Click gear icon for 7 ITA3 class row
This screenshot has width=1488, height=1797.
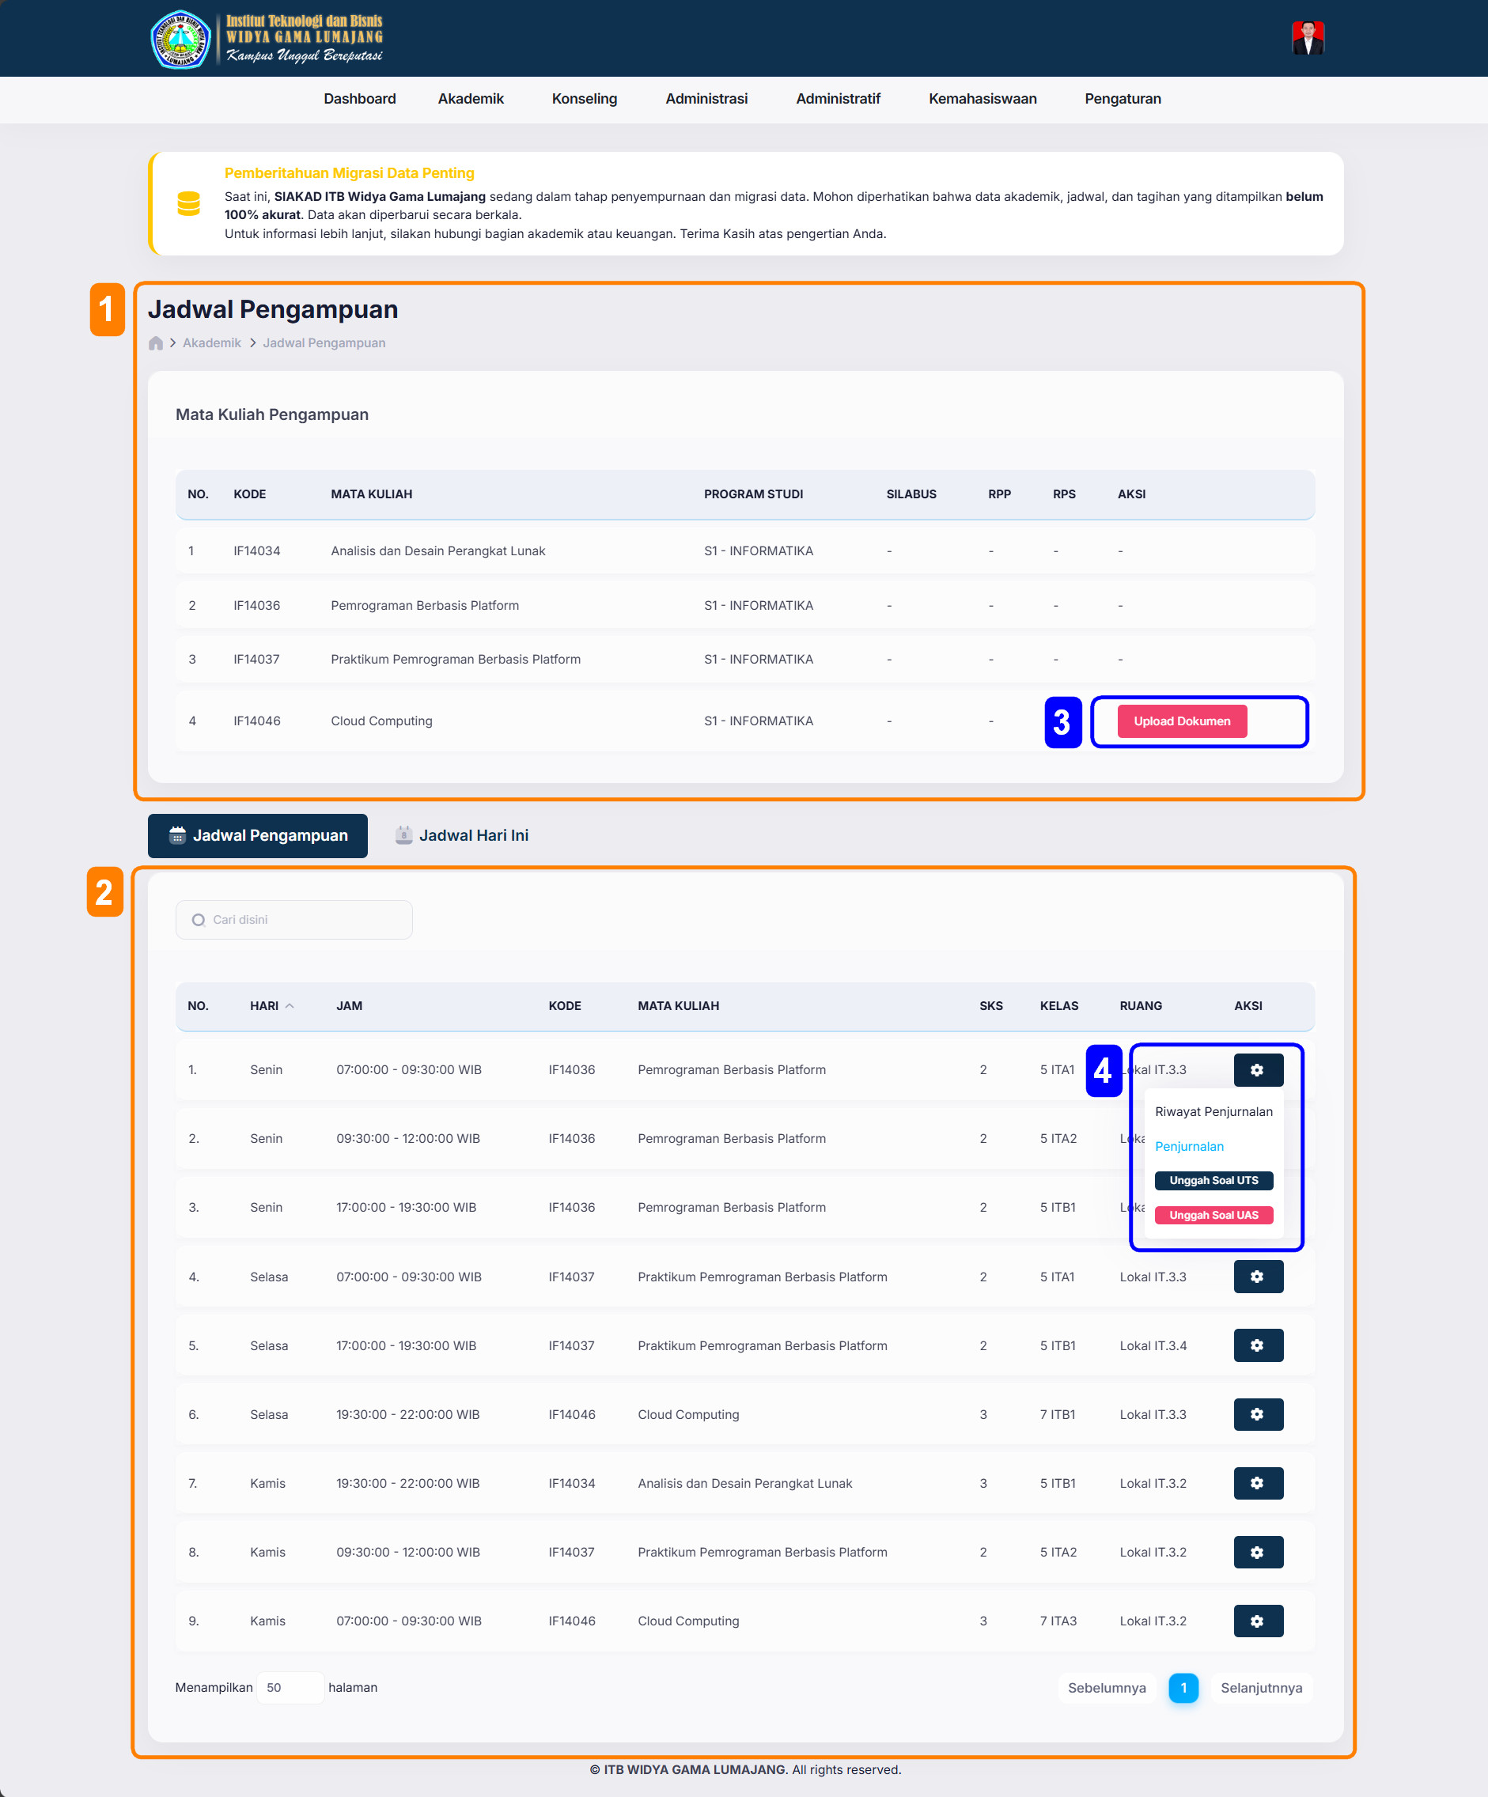pos(1257,1621)
